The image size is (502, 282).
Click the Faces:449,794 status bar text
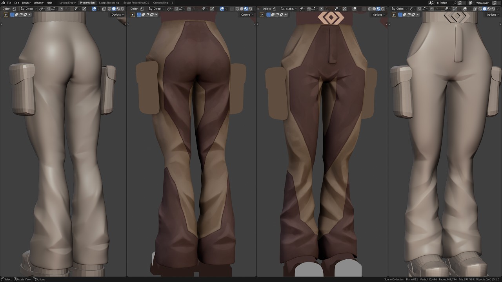tap(448, 279)
